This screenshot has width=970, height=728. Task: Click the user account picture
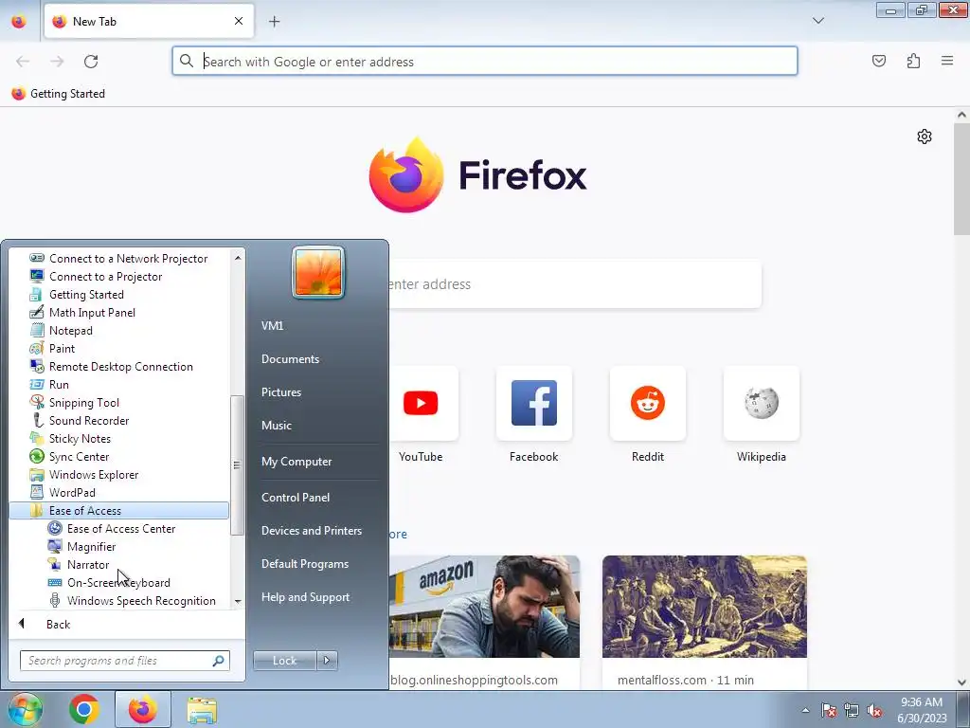[318, 273]
